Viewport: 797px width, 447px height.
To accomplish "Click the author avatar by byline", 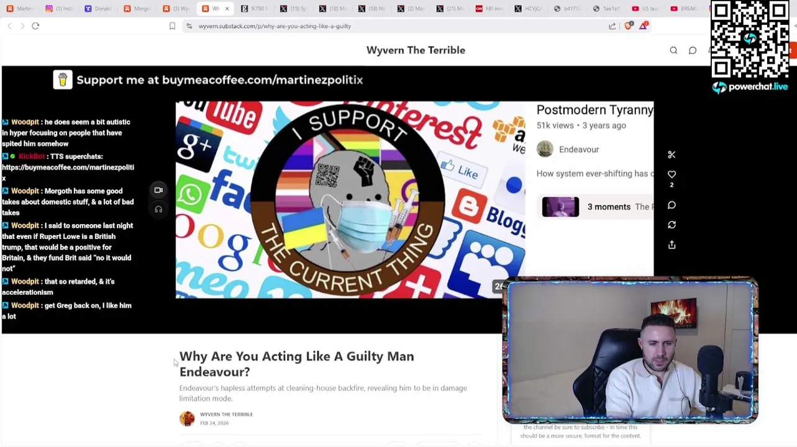I will pyautogui.click(x=187, y=418).
